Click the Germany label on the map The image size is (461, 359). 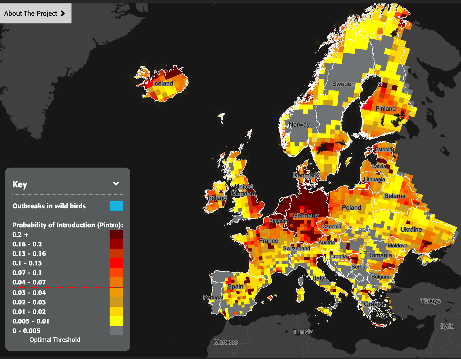[305, 215]
